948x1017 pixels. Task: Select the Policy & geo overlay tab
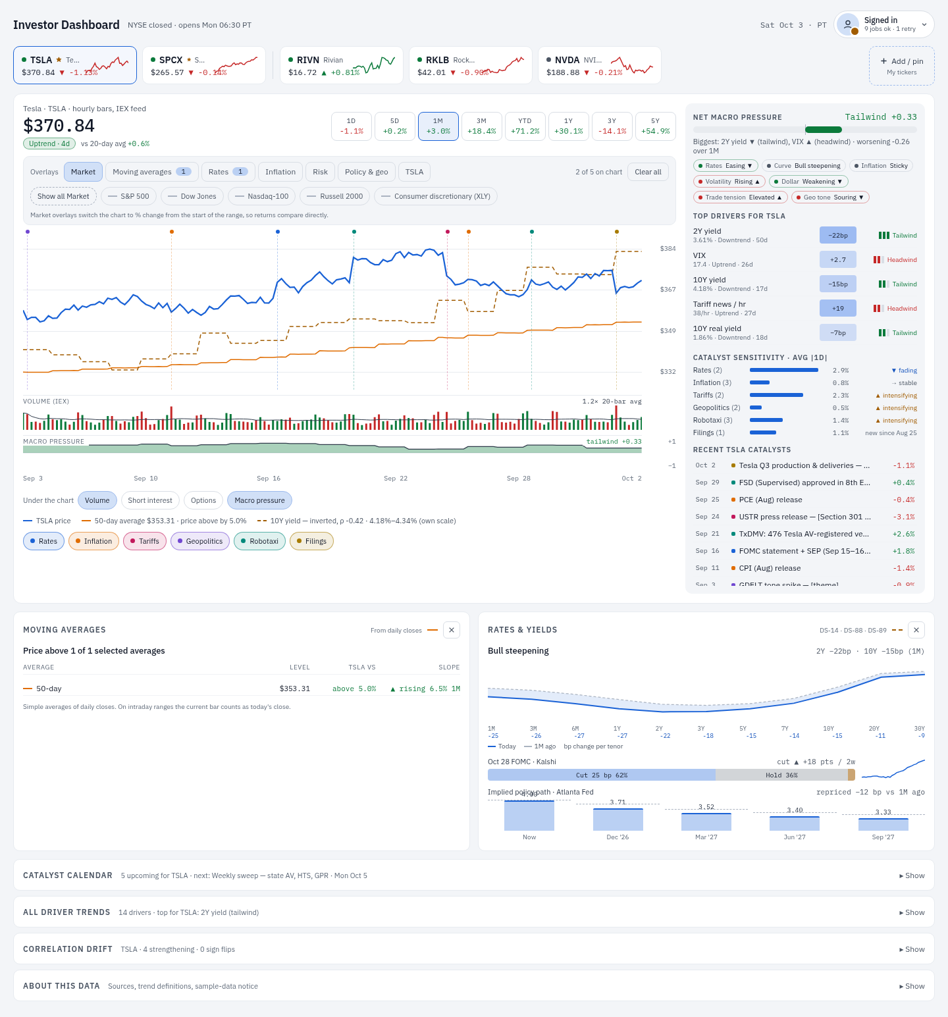(366, 172)
